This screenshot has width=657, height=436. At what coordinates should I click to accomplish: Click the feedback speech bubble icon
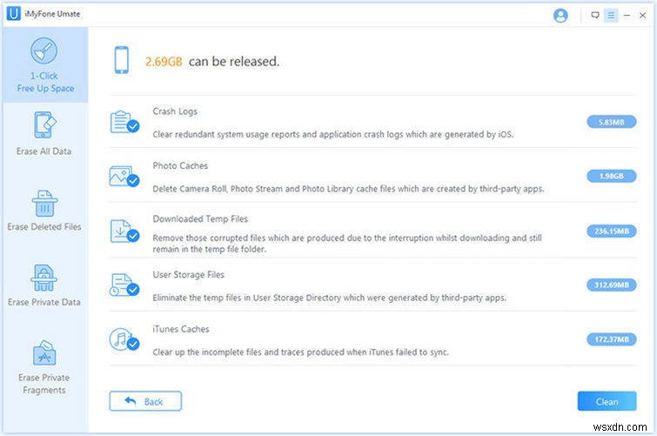[x=595, y=16]
